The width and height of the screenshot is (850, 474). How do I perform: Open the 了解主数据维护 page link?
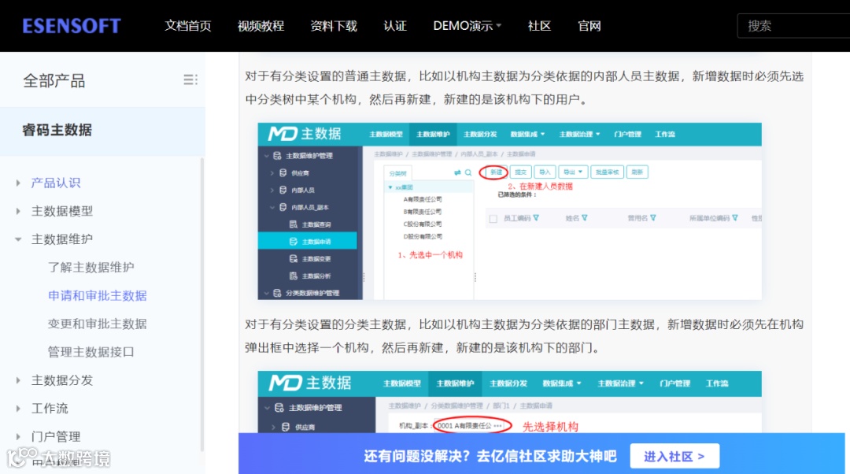(x=91, y=268)
